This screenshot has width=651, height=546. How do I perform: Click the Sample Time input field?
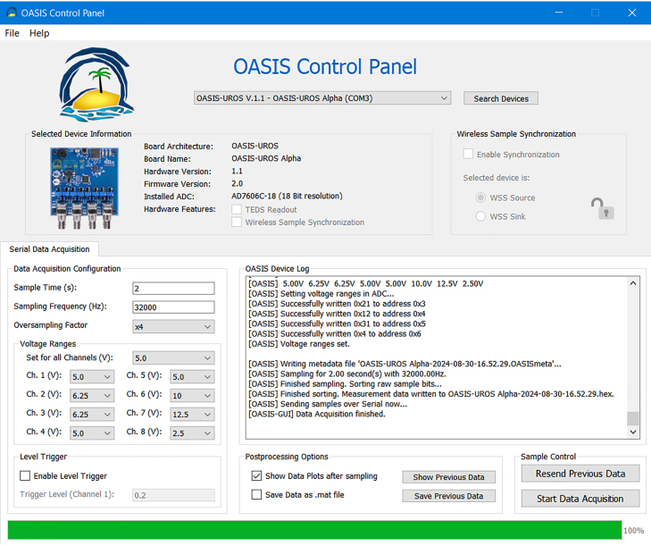click(x=173, y=289)
